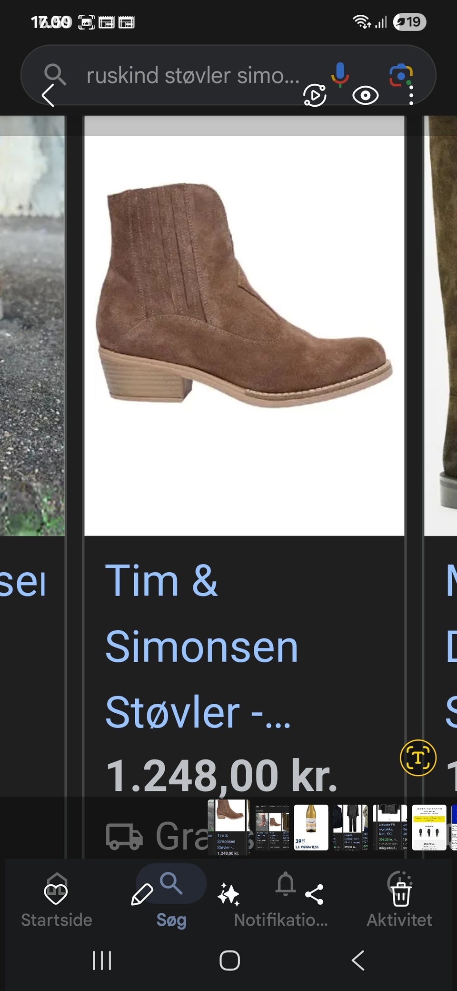Tap the Android home button
Screen dimensions: 457x991
pos(229,960)
